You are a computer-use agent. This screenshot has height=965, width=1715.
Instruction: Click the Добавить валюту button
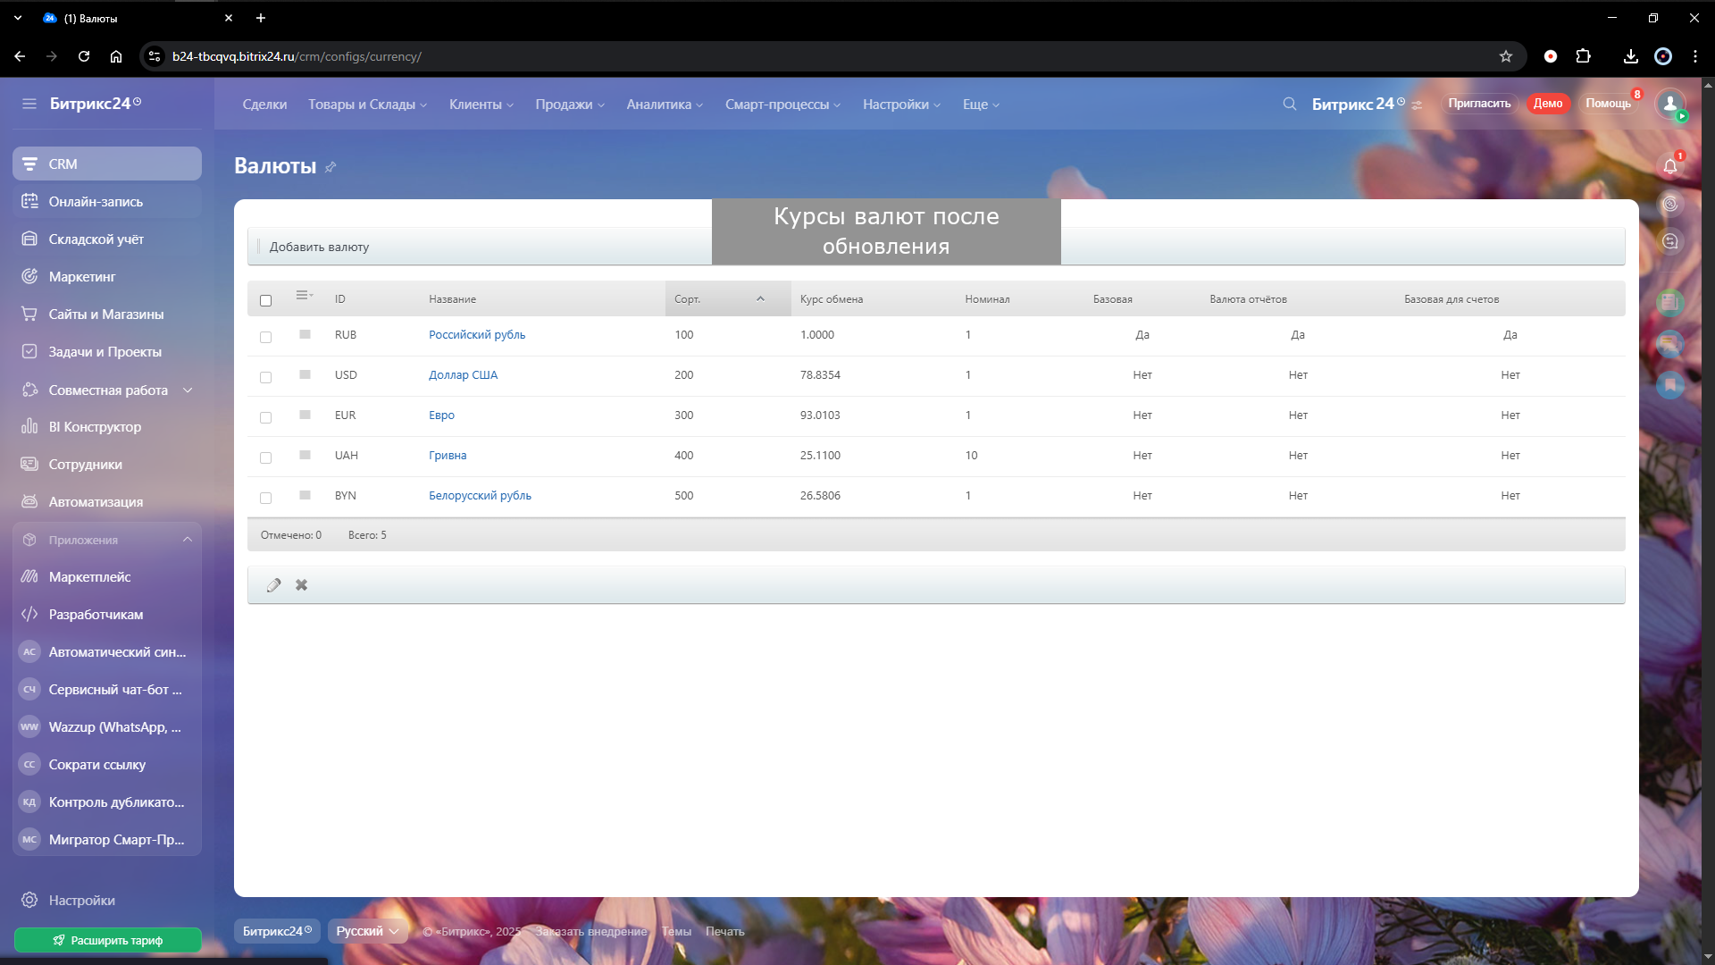click(x=319, y=247)
